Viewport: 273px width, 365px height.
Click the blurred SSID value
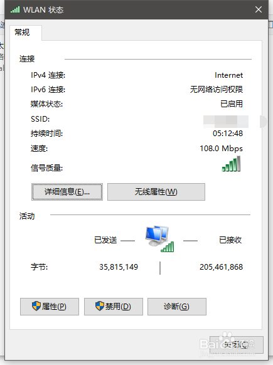tap(226, 121)
